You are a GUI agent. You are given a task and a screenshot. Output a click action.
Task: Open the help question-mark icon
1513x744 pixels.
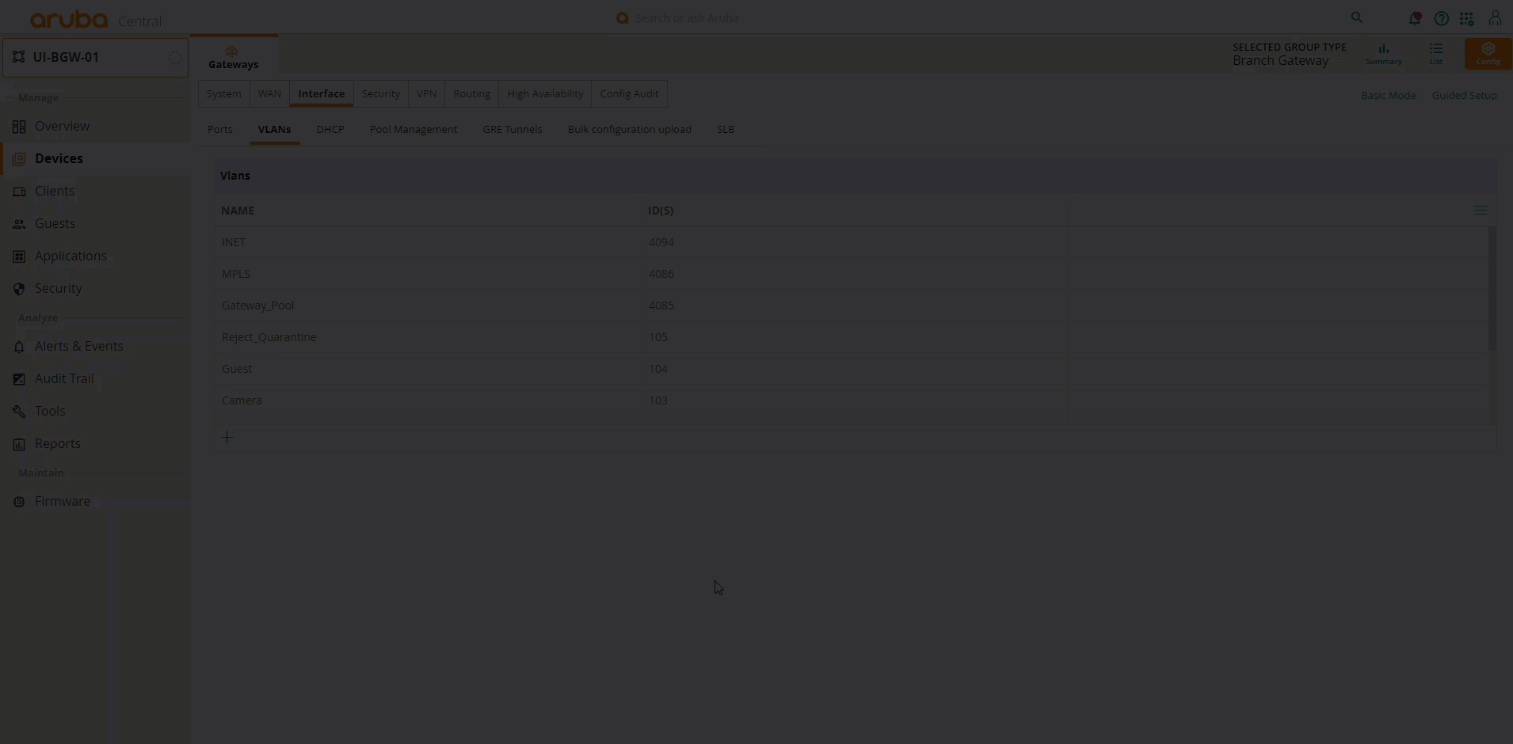tap(1442, 18)
